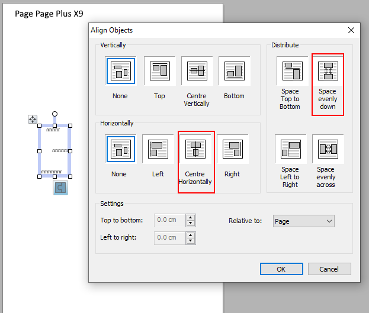Image resolution: width=369 pixels, height=313 pixels.
Task: Click the top-left resize handle of selection
Action: click(x=39, y=126)
